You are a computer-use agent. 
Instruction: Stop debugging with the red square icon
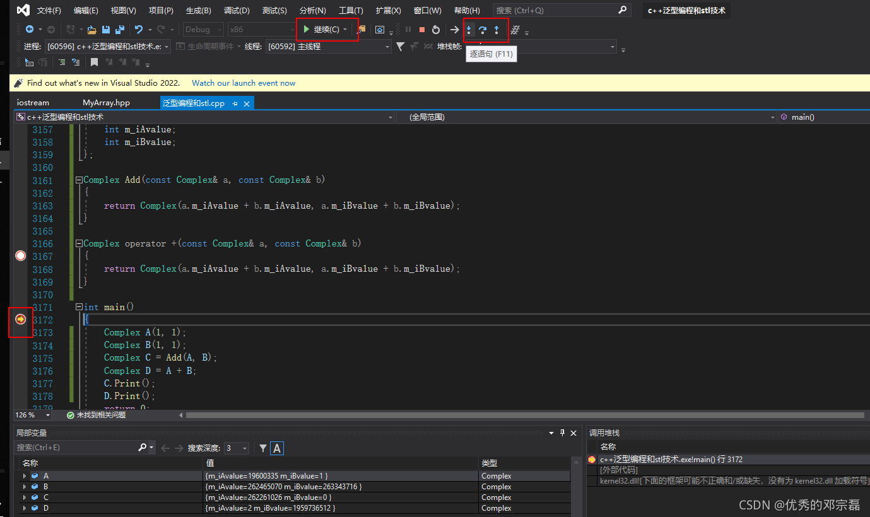point(422,30)
